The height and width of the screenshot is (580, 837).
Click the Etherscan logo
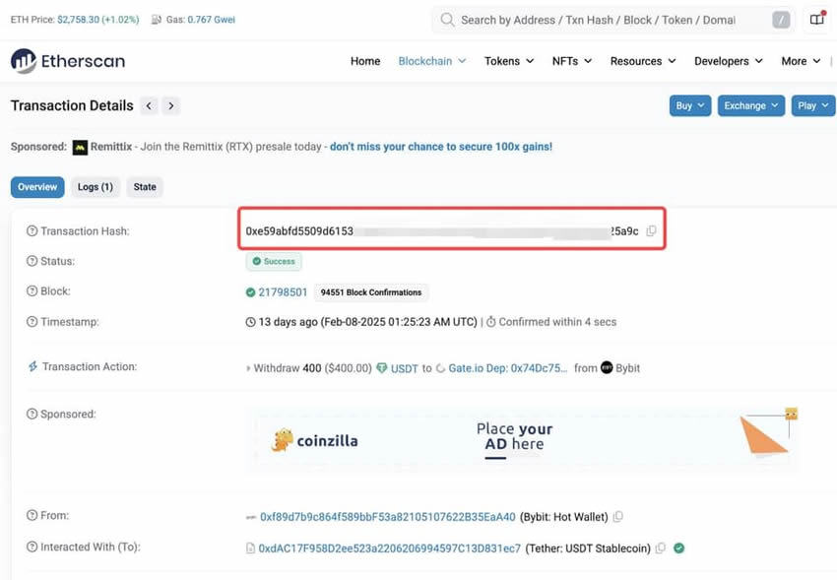pos(68,61)
